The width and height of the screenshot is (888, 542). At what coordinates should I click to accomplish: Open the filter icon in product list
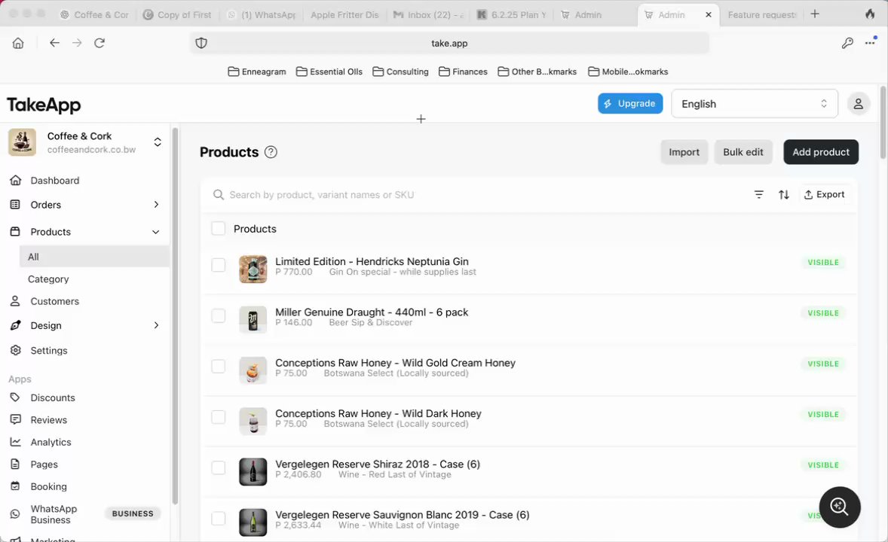[759, 195]
